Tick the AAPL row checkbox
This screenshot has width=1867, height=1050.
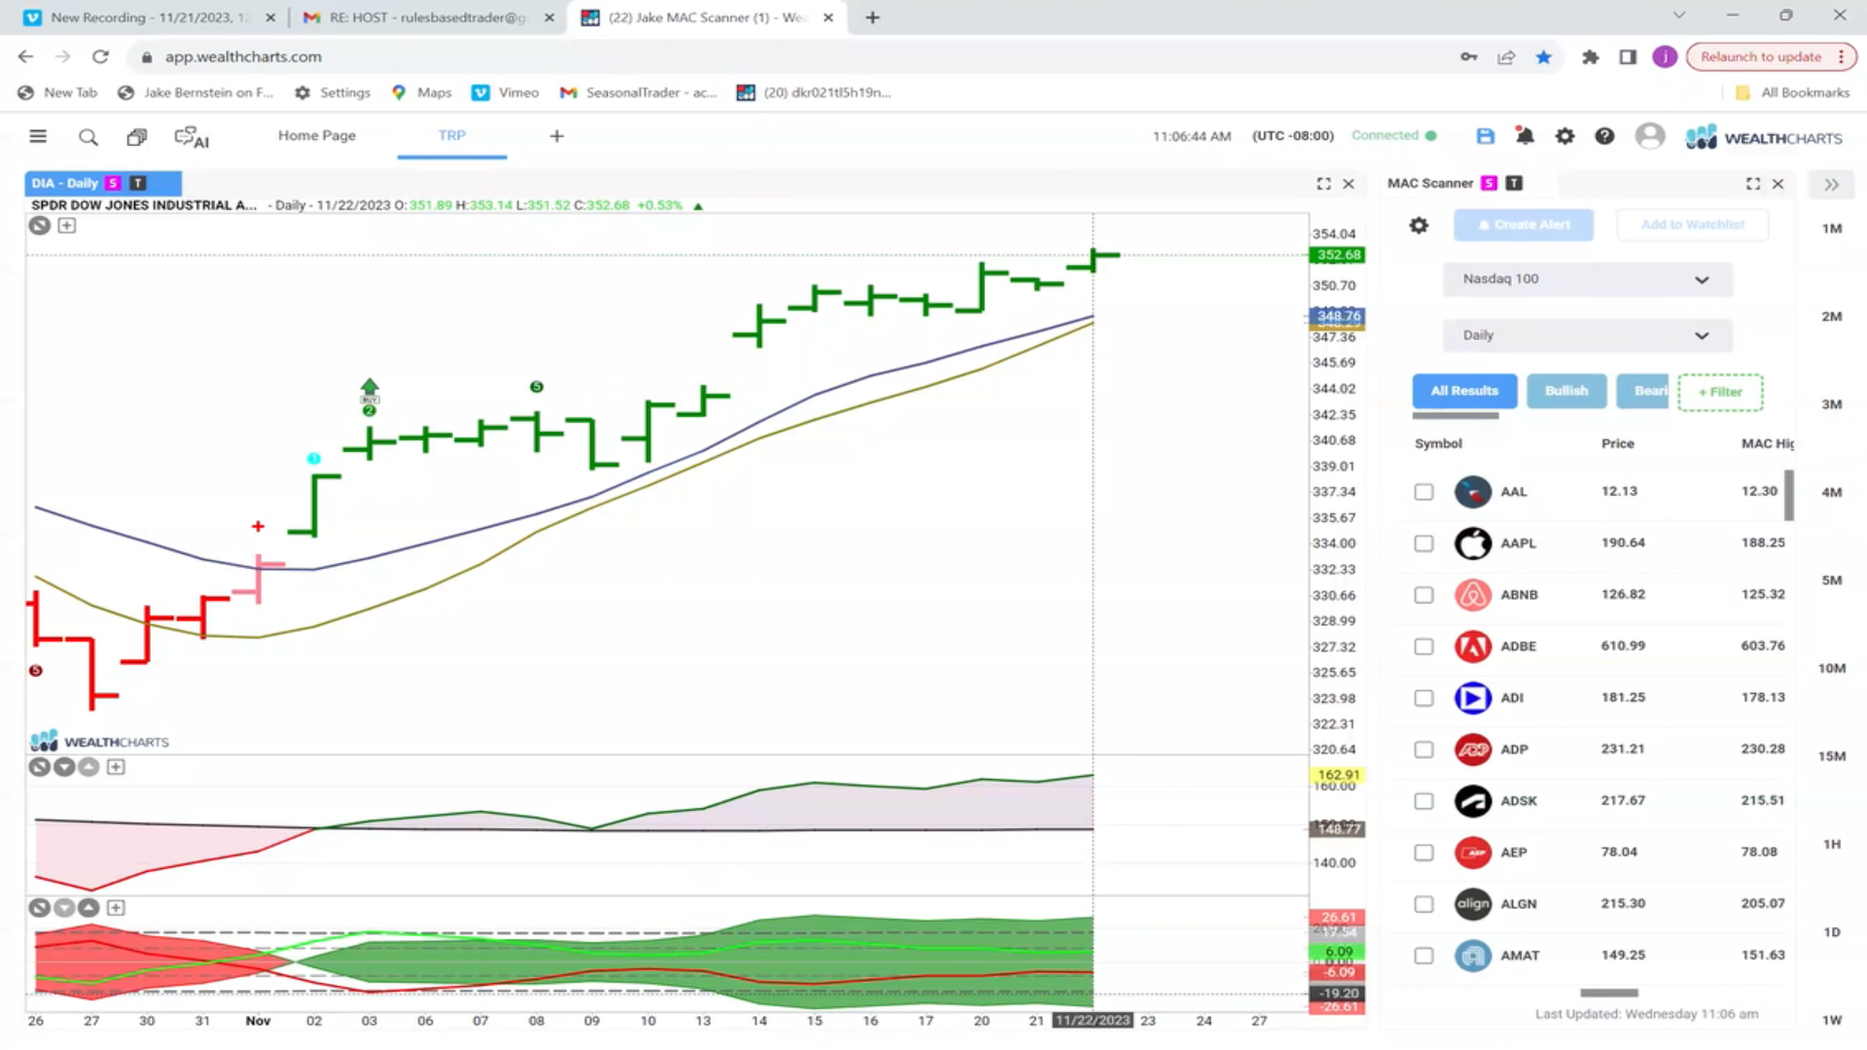(x=1424, y=543)
